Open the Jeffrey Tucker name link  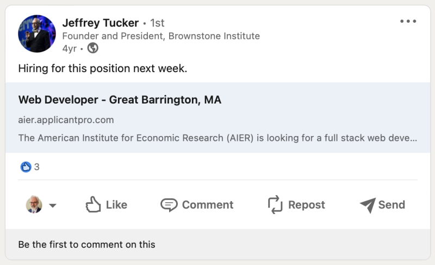101,23
